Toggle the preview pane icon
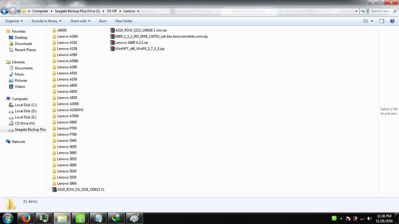Viewport: 399px width, 224px height. (382, 21)
